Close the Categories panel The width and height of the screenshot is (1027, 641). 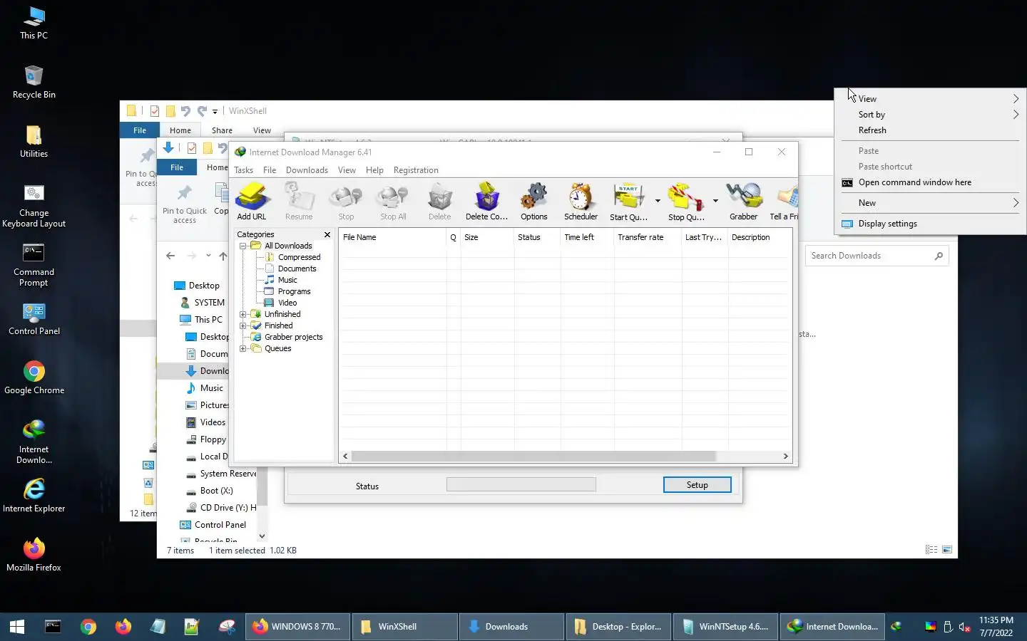point(327,234)
